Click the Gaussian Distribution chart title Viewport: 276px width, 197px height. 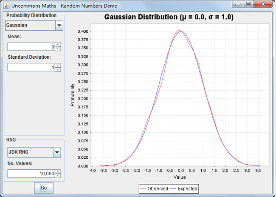point(169,17)
